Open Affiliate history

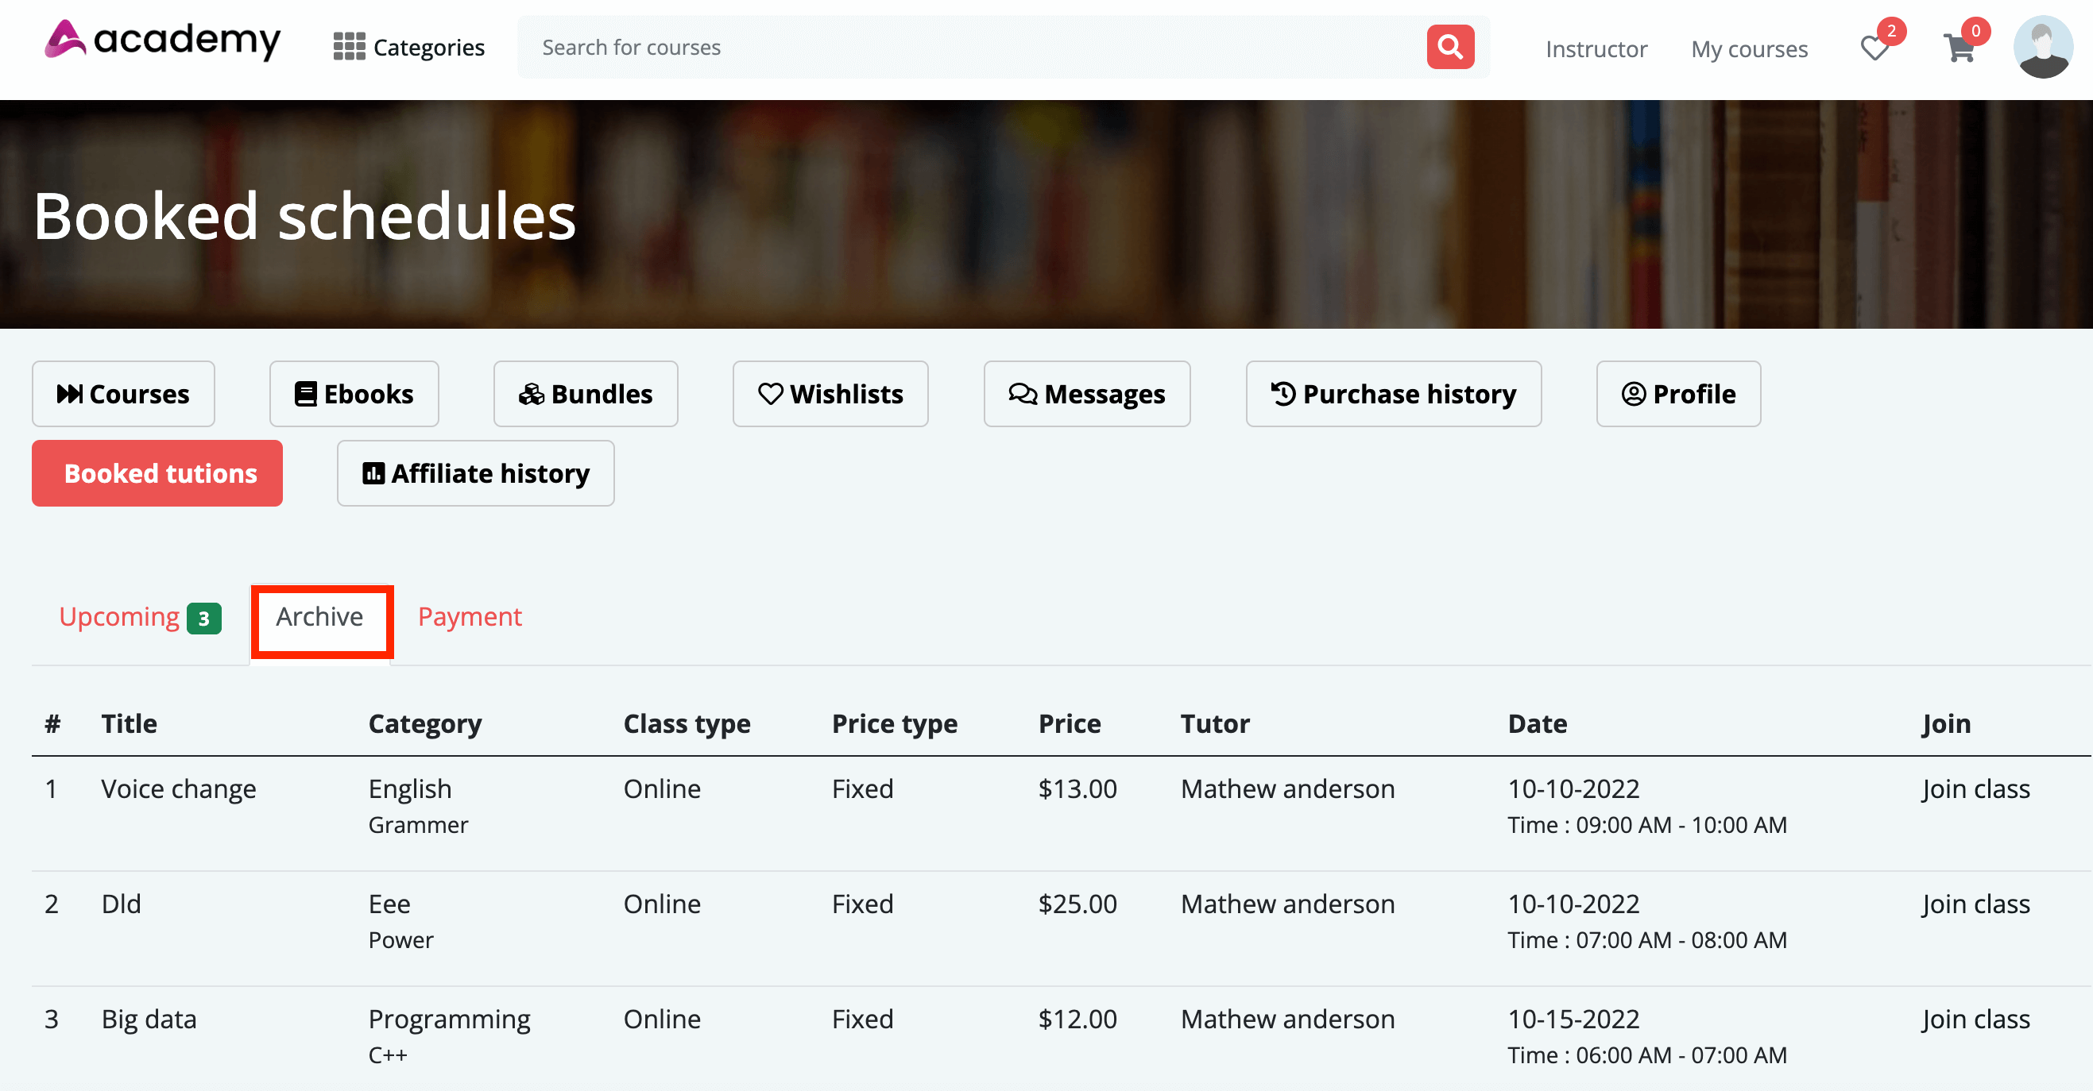475,473
